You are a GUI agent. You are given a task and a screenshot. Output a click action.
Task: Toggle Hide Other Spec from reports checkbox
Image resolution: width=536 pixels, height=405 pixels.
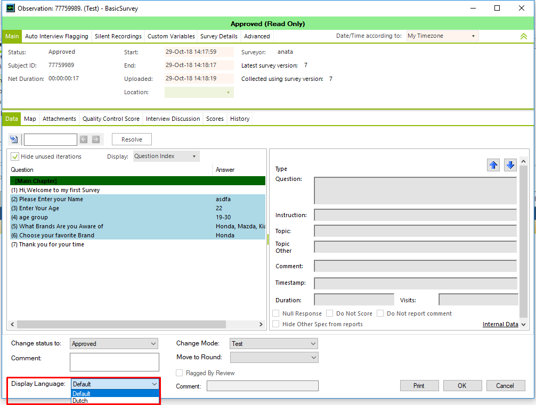coord(276,324)
